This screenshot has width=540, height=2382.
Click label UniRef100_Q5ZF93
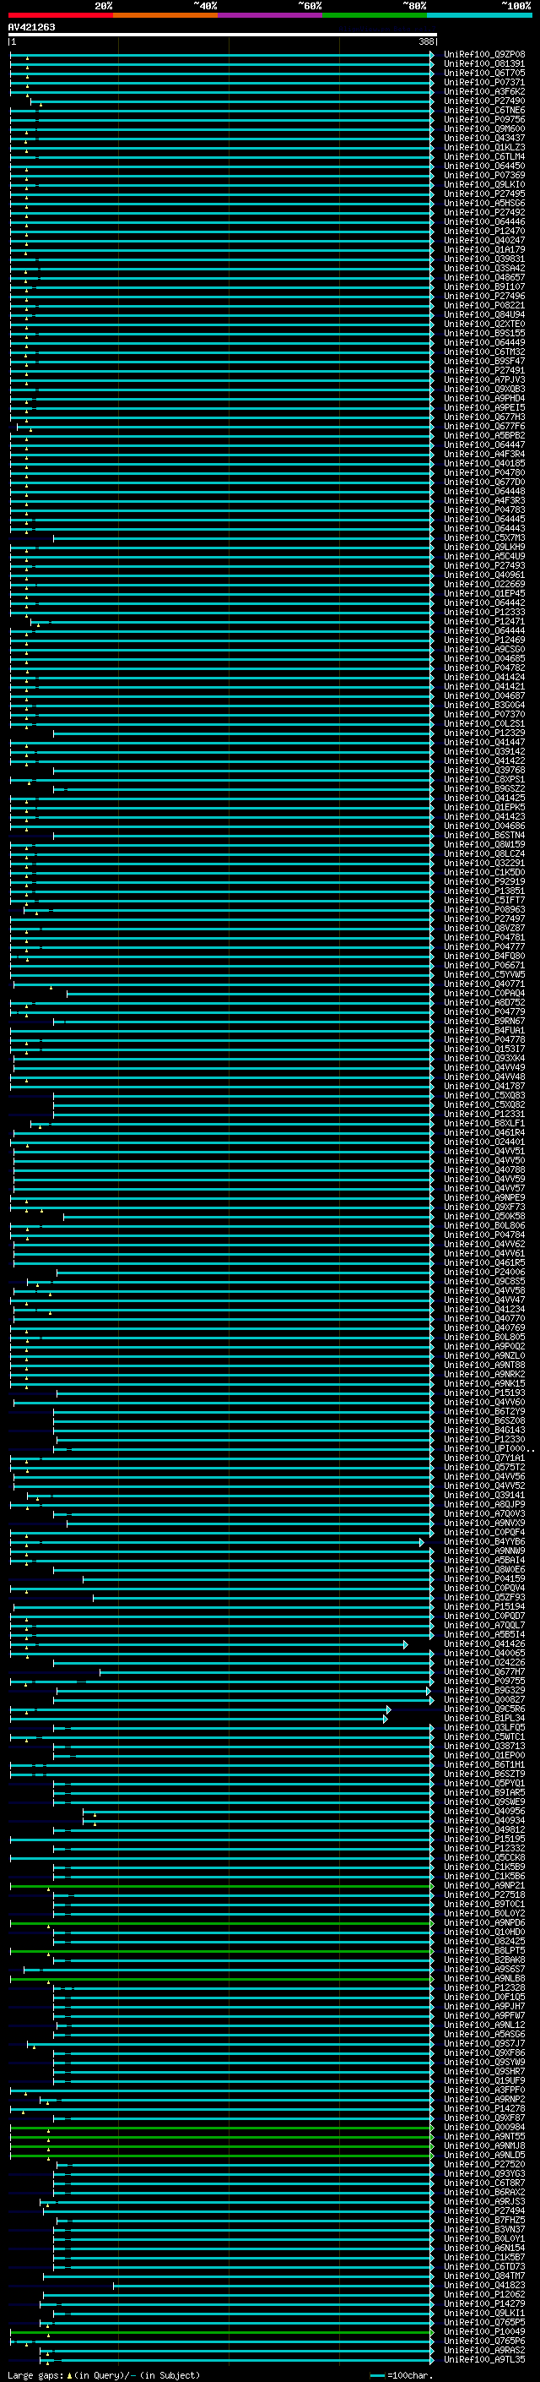tap(483, 1597)
